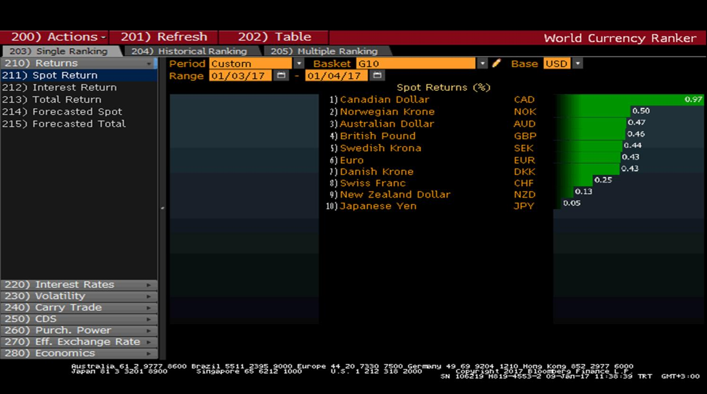Click the 0.05 Japanese Yen return value

pyautogui.click(x=572, y=203)
